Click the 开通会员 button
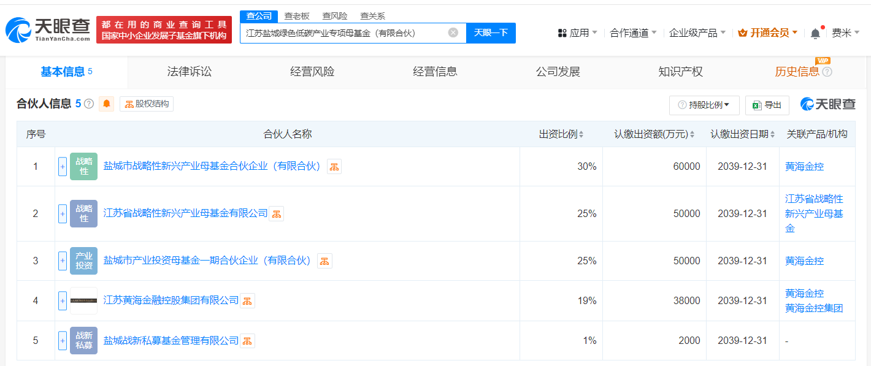 (x=768, y=33)
